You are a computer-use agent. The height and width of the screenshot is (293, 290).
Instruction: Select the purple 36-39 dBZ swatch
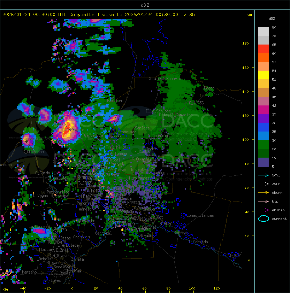point(264,118)
